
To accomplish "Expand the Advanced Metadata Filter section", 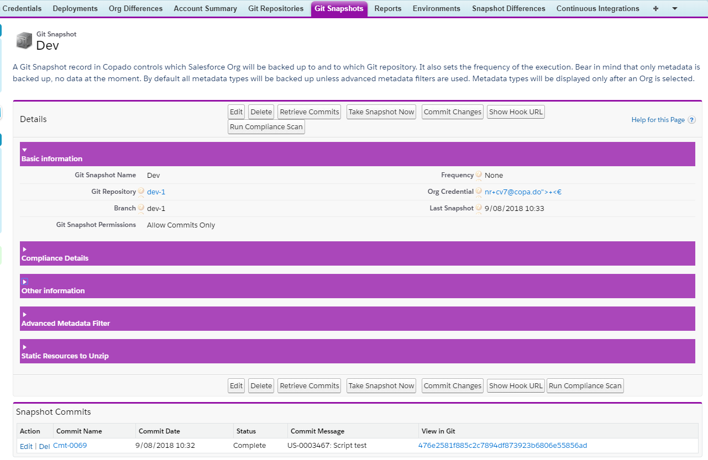I will point(24,314).
